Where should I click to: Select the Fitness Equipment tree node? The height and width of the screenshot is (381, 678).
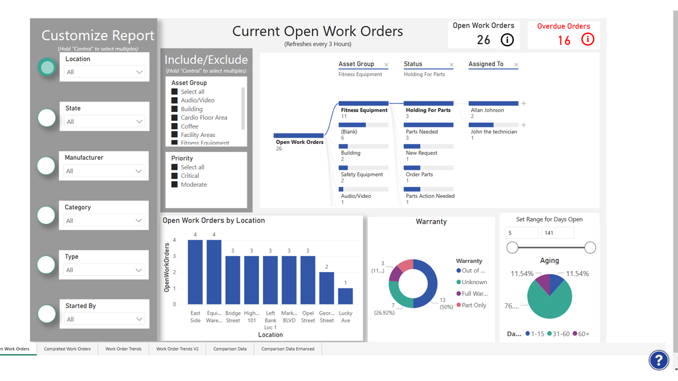[x=364, y=110]
